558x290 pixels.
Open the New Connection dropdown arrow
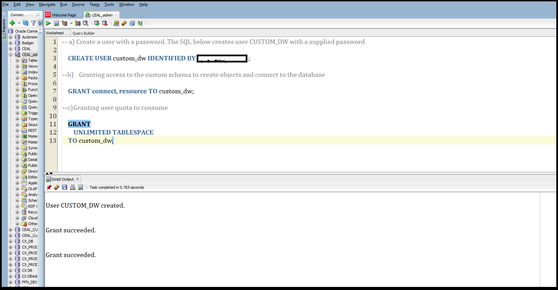(x=19, y=23)
